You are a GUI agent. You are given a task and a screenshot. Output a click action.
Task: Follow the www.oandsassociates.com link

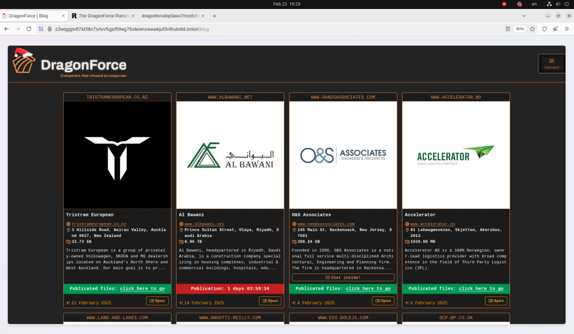[x=326, y=224]
